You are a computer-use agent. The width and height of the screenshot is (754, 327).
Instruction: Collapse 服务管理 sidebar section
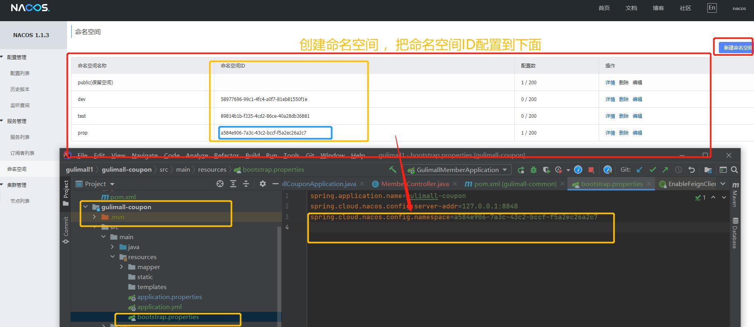(2, 121)
